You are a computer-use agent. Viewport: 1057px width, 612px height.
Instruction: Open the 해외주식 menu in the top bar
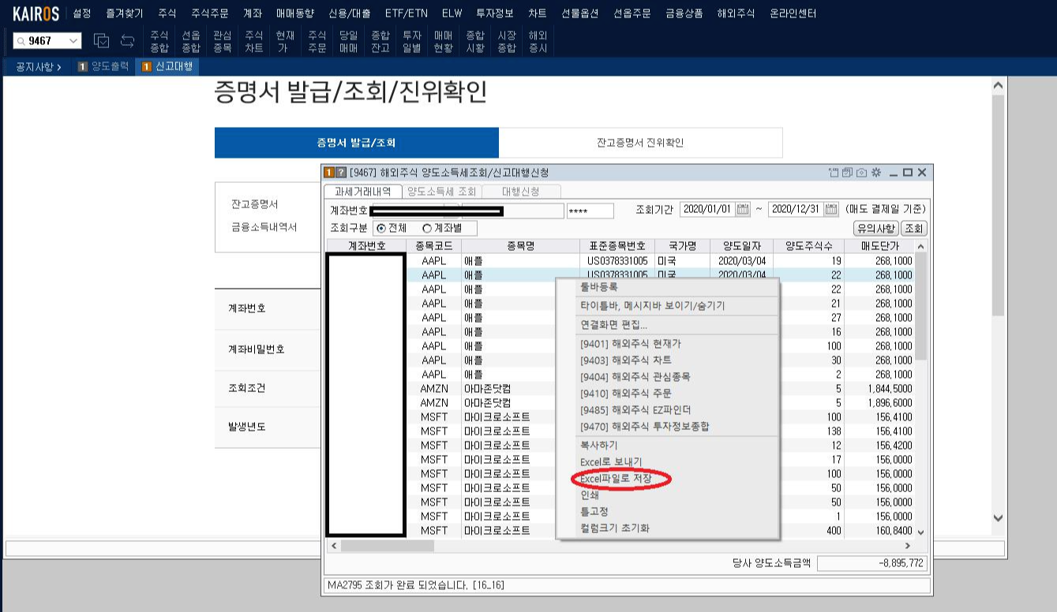pyautogui.click(x=736, y=13)
